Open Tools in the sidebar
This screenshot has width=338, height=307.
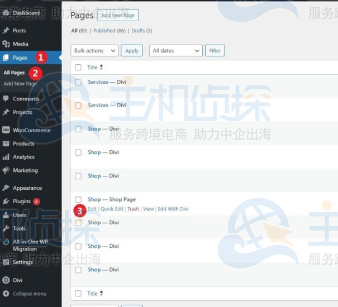pos(19,228)
